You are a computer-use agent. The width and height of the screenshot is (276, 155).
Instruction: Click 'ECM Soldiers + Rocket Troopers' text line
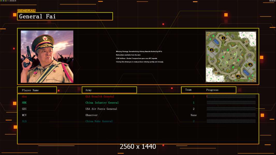coord(137,58)
